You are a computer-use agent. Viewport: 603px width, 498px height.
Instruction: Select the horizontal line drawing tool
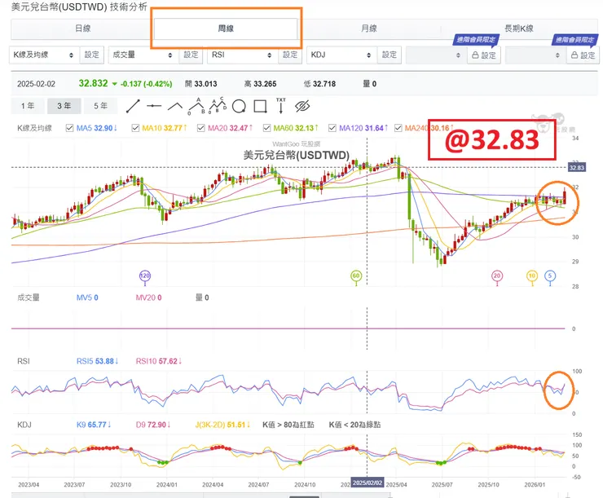click(x=154, y=106)
